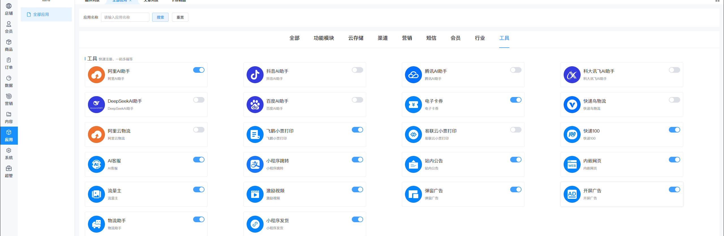Enable the 快递鸟物流 switch
724x236 pixels.
click(x=675, y=100)
